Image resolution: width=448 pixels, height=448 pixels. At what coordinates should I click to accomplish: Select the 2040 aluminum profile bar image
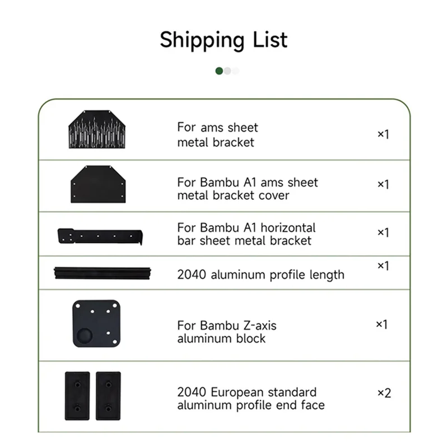104,273
